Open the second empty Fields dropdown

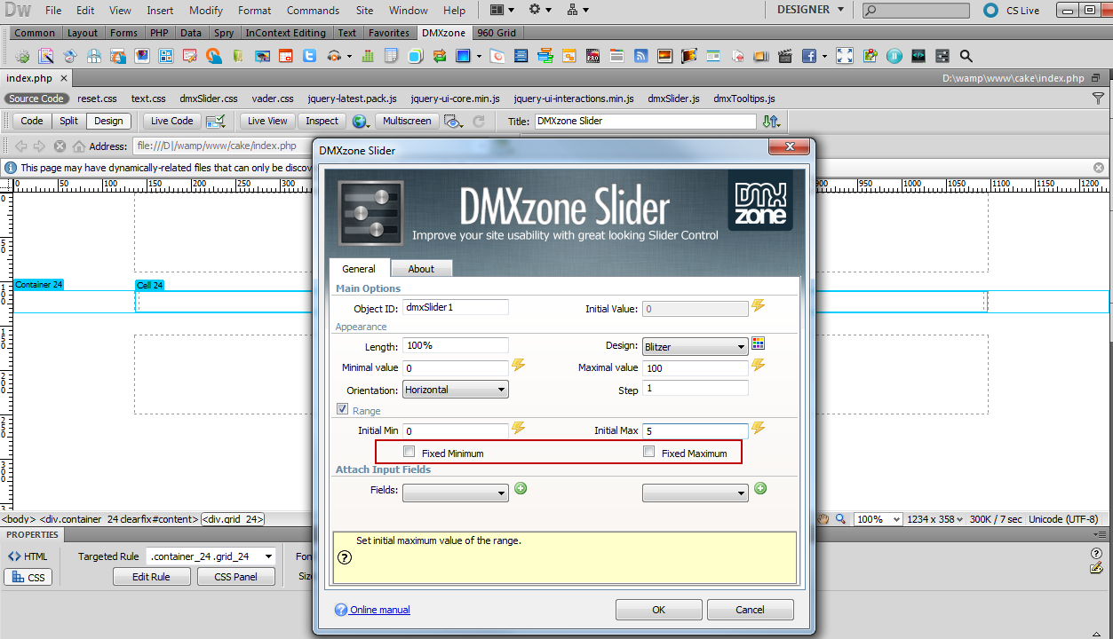click(x=695, y=493)
